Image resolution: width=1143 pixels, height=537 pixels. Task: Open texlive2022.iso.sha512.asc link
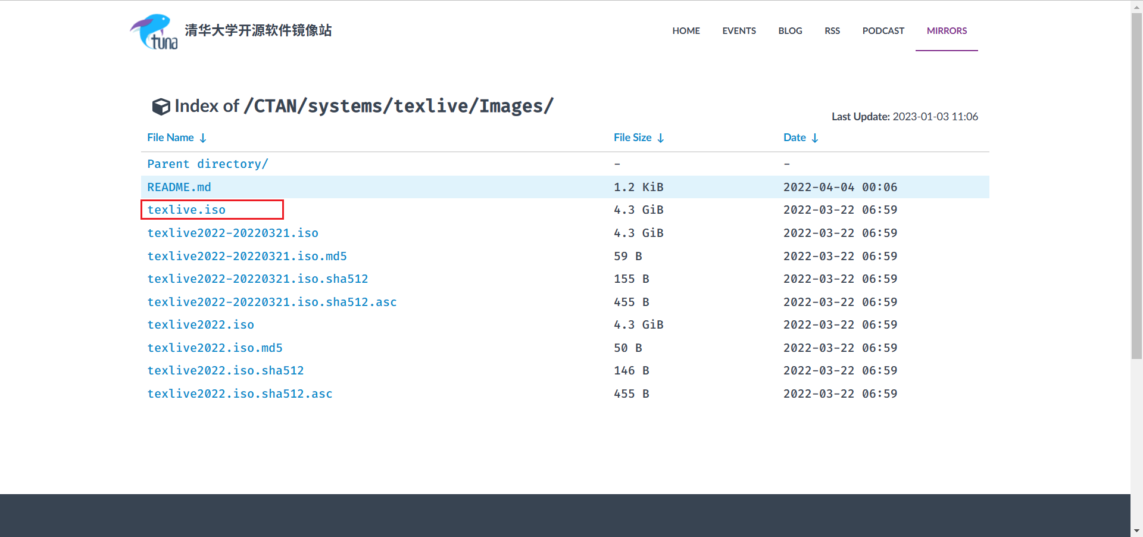click(240, 394)
